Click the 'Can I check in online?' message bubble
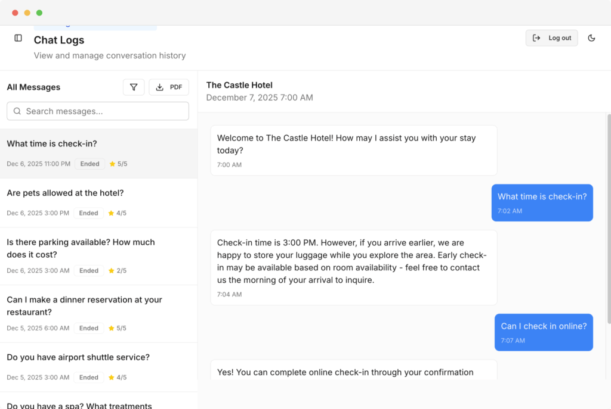611x409 pixels. click(x=544, y=332)
